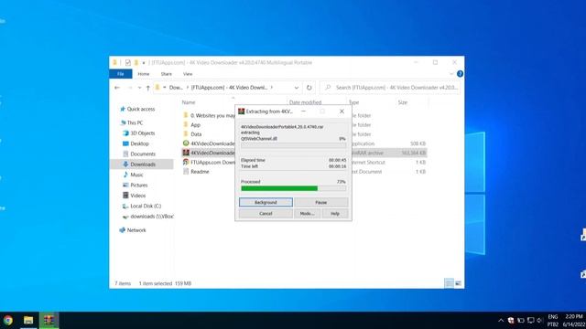This screenshot has width=586, height=329.
Task: Click the Explorer search field
Action: click(x=390, y=88)
